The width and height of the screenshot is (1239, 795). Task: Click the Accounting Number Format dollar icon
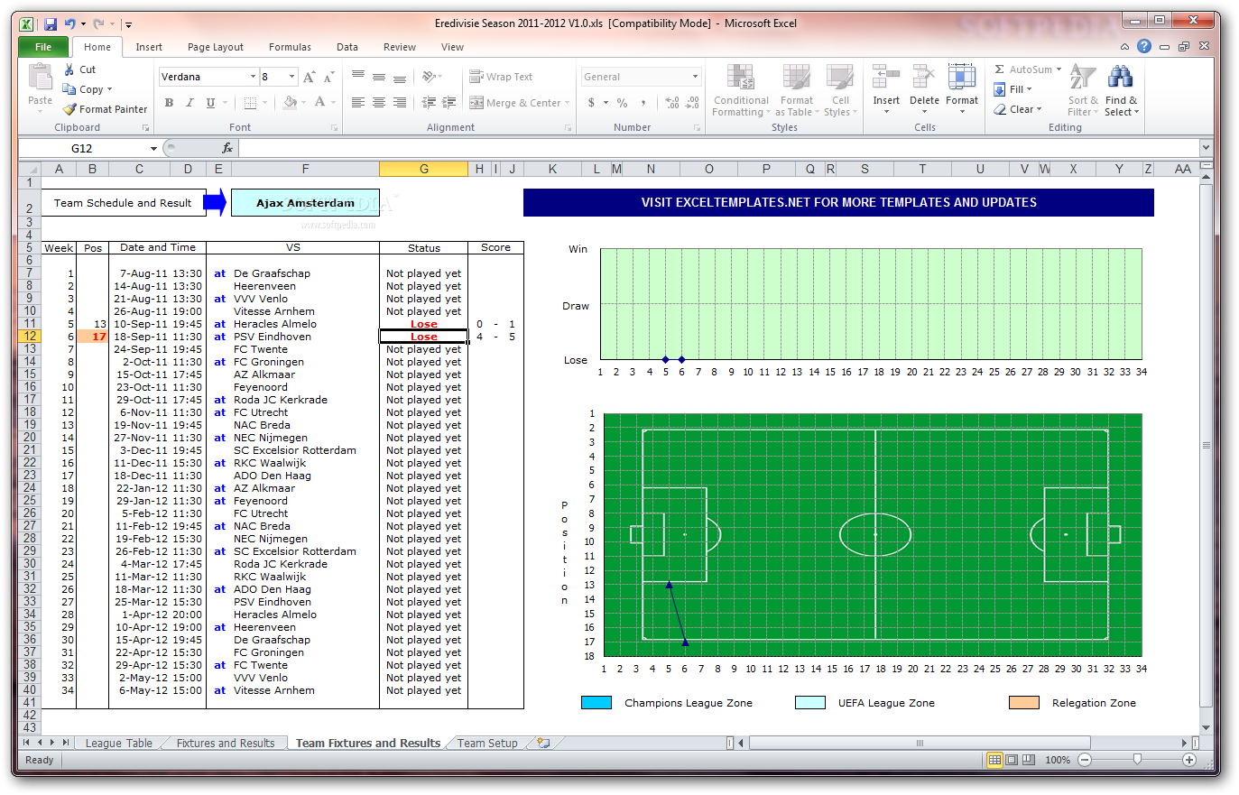(591, 103)
